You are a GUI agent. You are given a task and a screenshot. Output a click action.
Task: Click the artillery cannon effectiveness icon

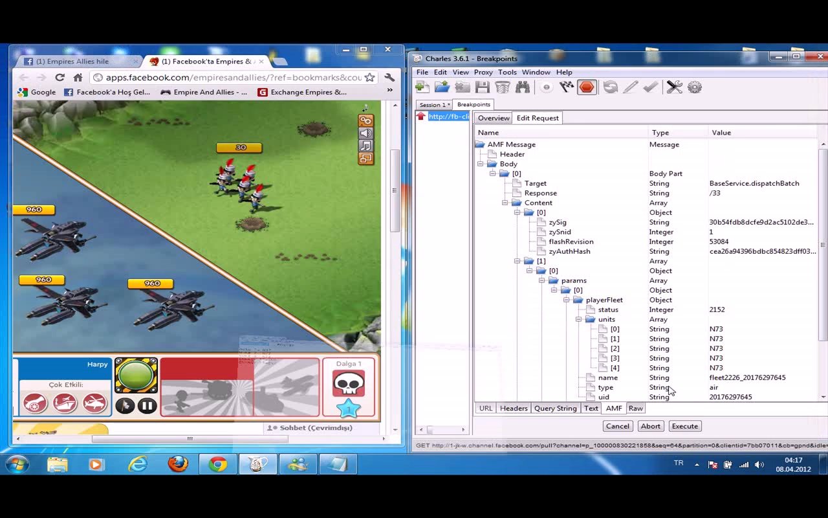pyautogui.click(x=35, y=404)
